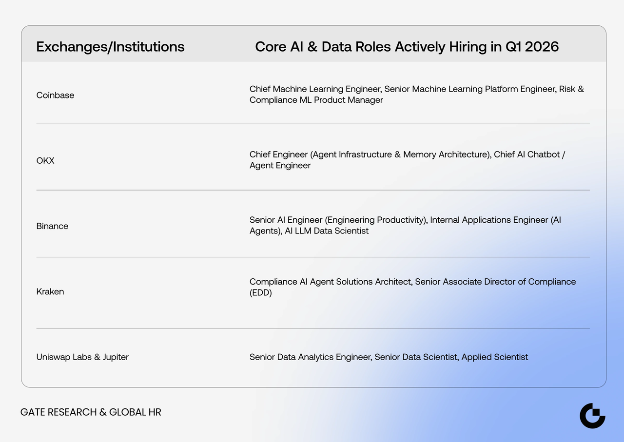Click the Applied Scientist text
This screenshot has height=442, width=624.
tap(494, 357)
